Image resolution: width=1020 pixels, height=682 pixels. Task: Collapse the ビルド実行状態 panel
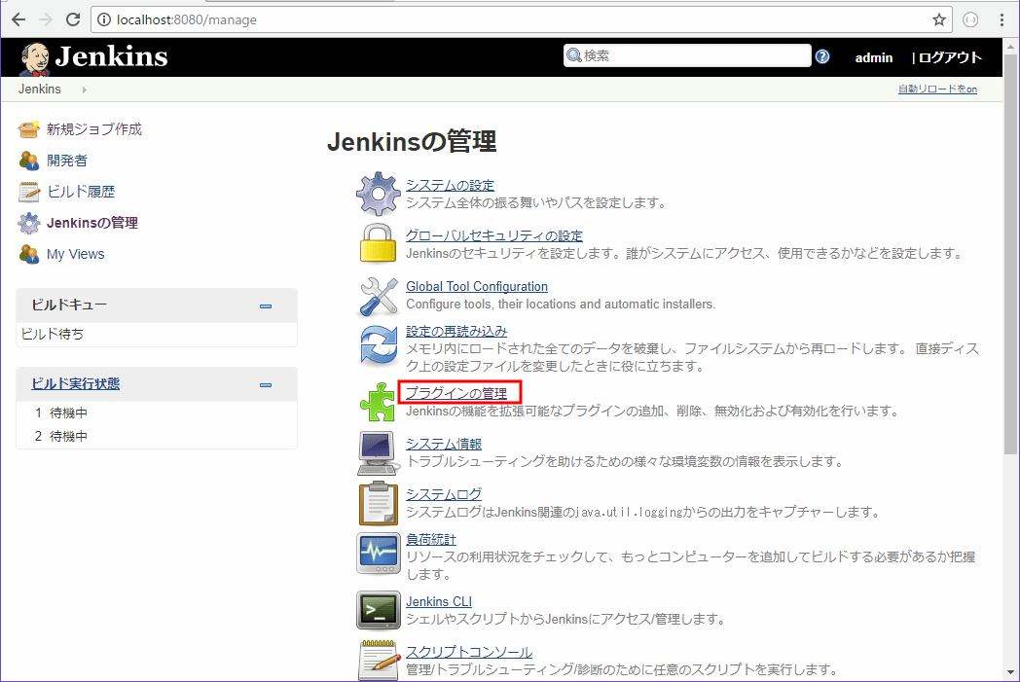pyautogui.click(x=265, y=384)
